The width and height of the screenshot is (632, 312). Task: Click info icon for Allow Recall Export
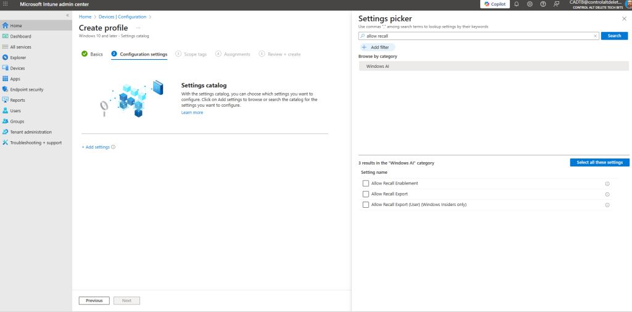[607, 194]
